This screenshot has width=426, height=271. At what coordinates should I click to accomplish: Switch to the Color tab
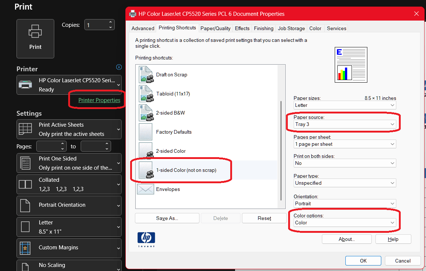(x=315, y=28)
